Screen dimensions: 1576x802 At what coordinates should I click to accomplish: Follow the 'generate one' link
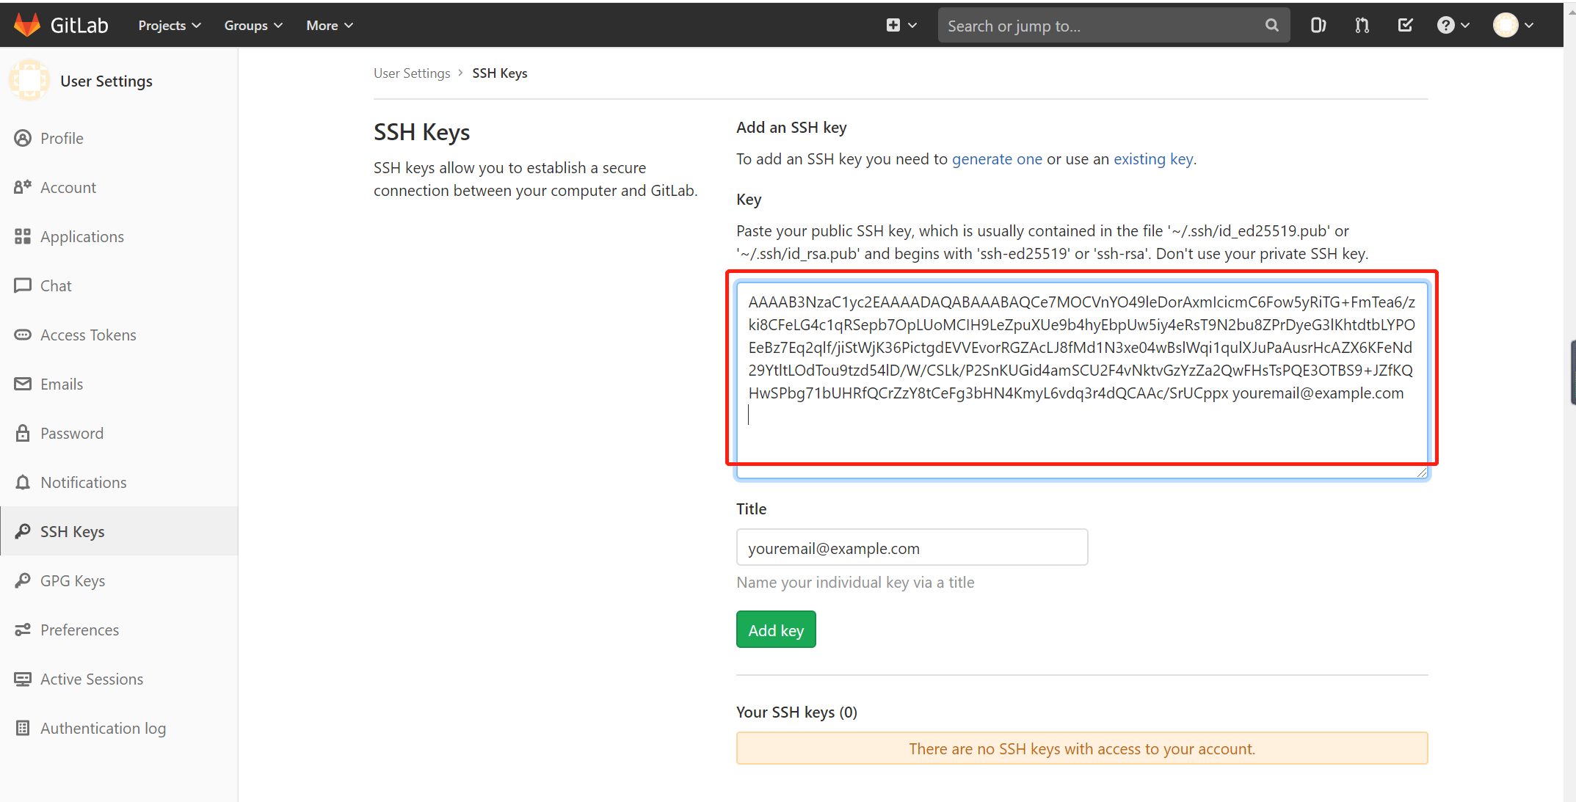point(997,159)
